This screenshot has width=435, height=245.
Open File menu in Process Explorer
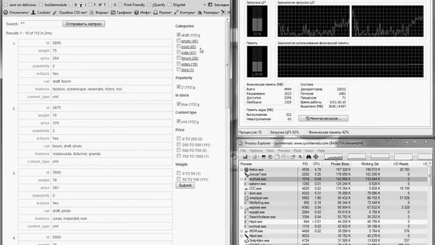[243, 150]
